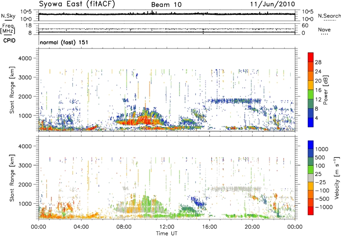Select the "normal (fast) 151" CPID text
341x236 pixels.
click(64, 42)
